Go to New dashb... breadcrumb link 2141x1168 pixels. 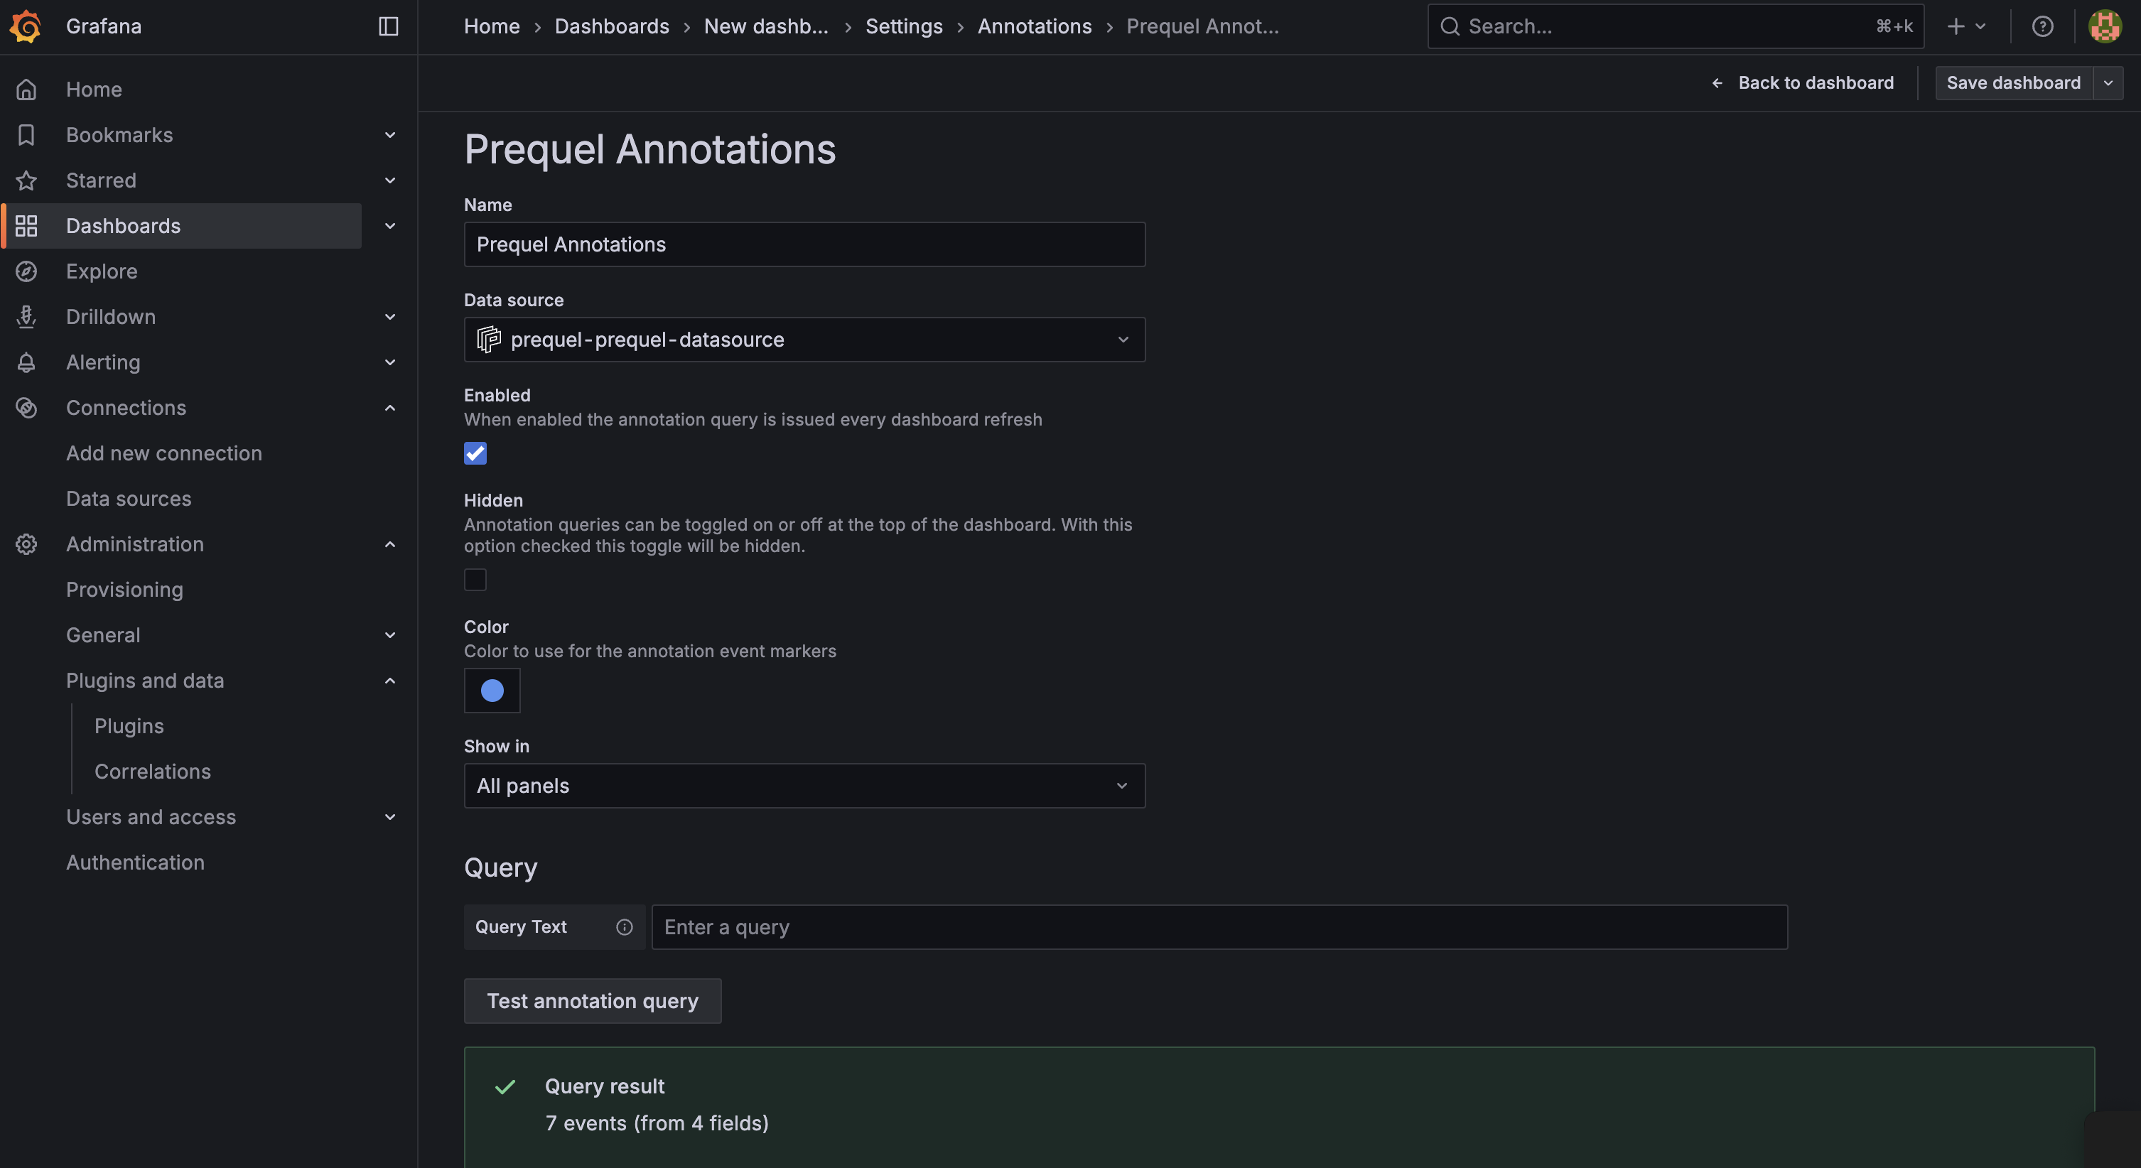pyautogui.click(x=765, y=26)
